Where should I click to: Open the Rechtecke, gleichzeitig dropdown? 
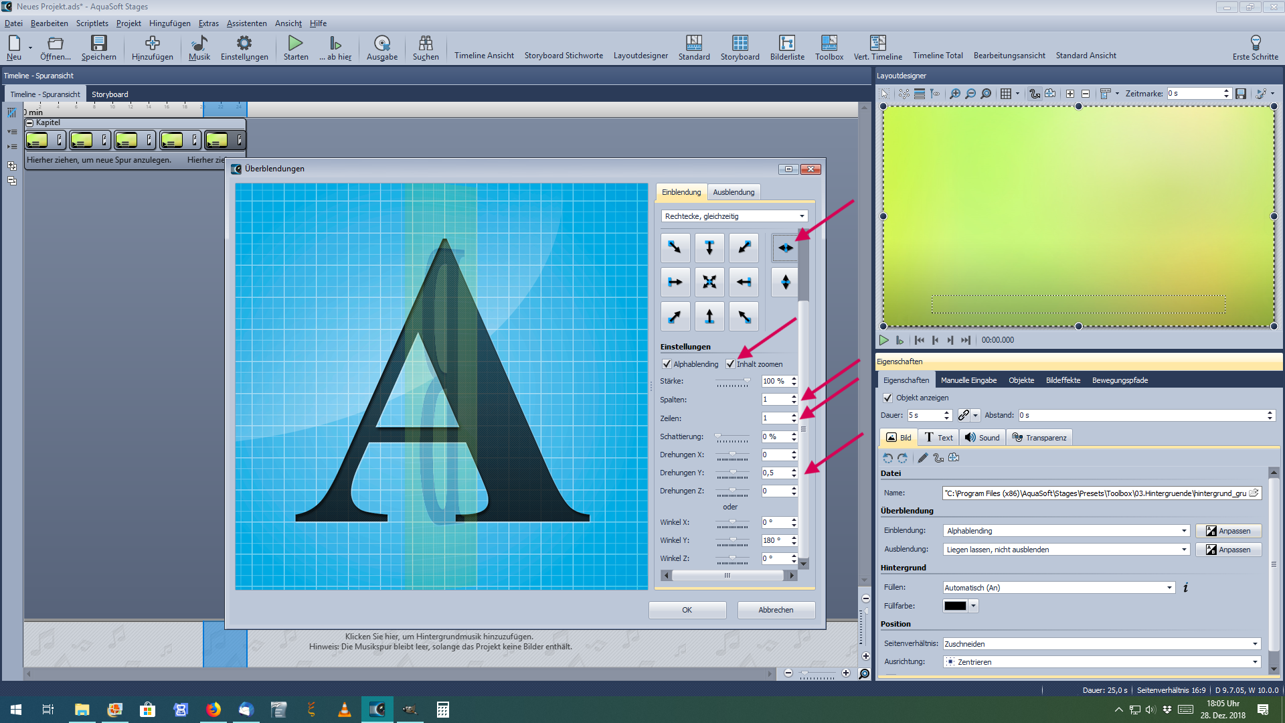click(734, 216)
